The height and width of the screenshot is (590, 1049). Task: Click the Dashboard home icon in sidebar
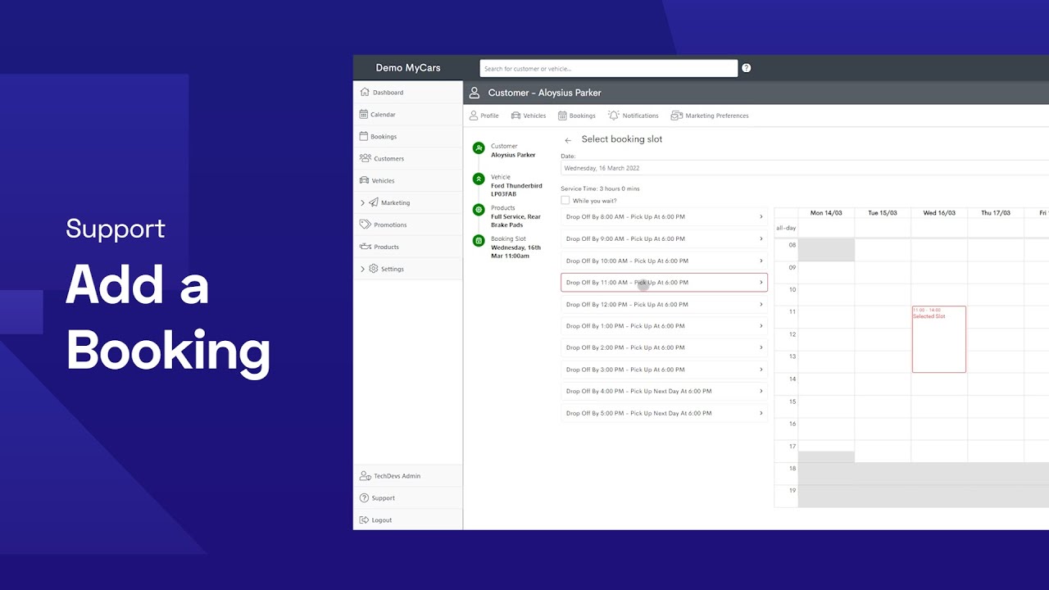pyautogui.click(x=365, y=93)
